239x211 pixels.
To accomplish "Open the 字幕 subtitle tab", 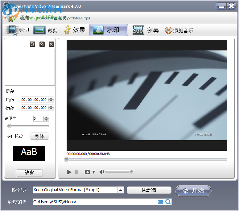I will (146, 30).
